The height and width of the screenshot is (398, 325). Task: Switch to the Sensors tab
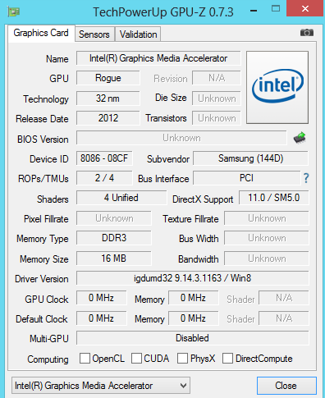tap(94, 34)
